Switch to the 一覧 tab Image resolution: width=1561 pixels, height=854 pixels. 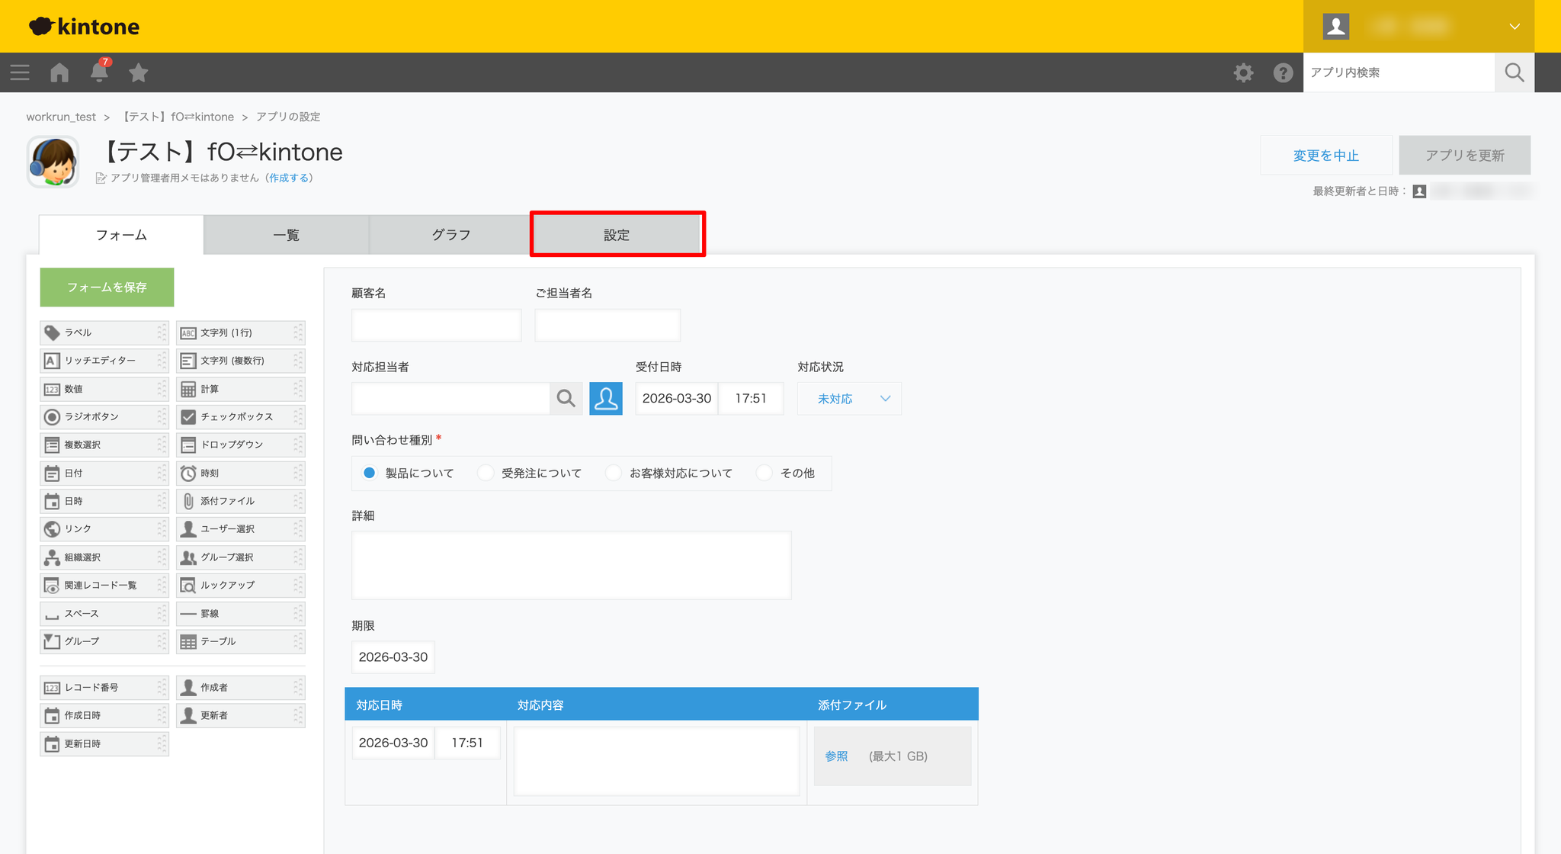tap(286, 235)
